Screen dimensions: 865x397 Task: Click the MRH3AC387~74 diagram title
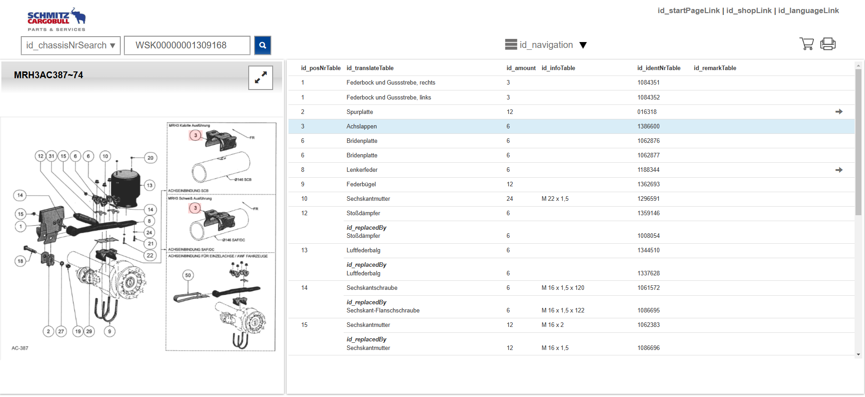tap(48, 75)
